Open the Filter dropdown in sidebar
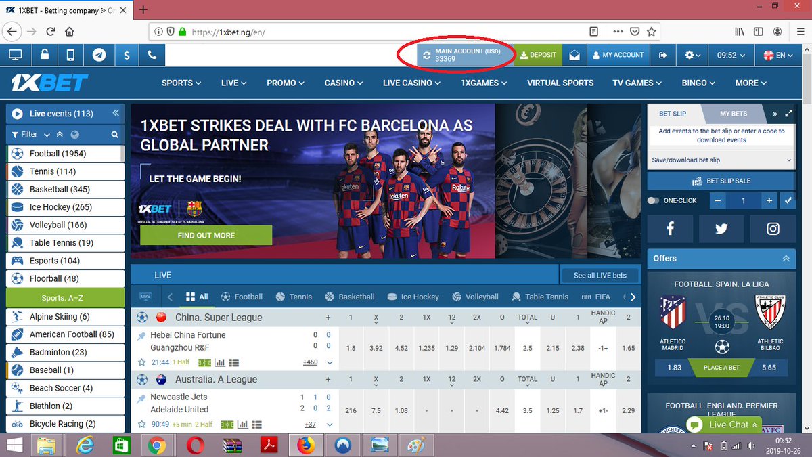Viewport: 812px width, 457px height. tap(31, 135)
